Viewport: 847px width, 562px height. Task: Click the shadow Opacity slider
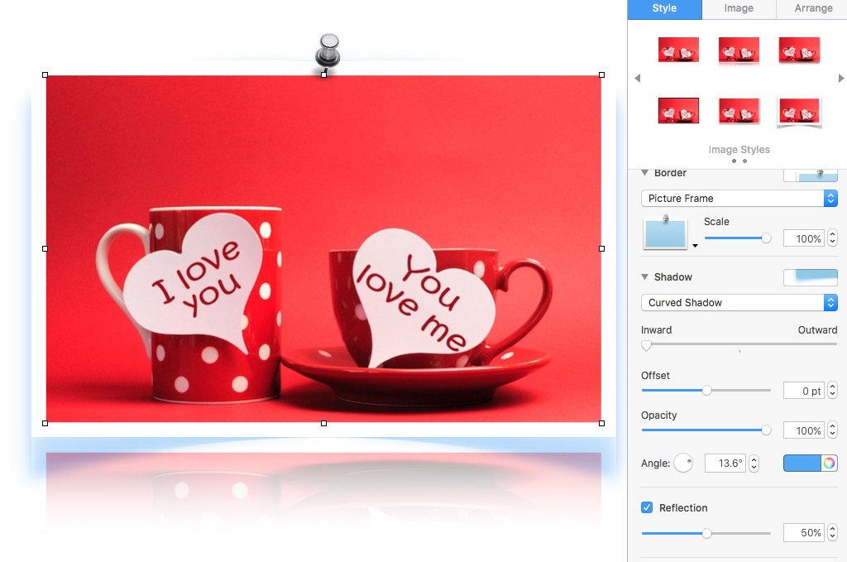point(705,430)
